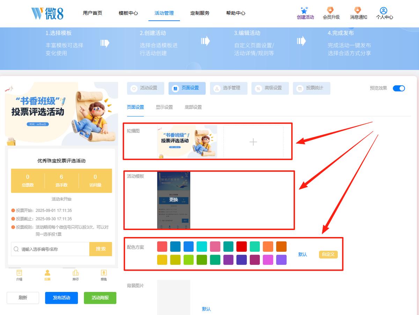The height and width of the screenshot is (315, 419).
Task: Open 帮助中心 in the top navigation
Action: coord(236,13)
